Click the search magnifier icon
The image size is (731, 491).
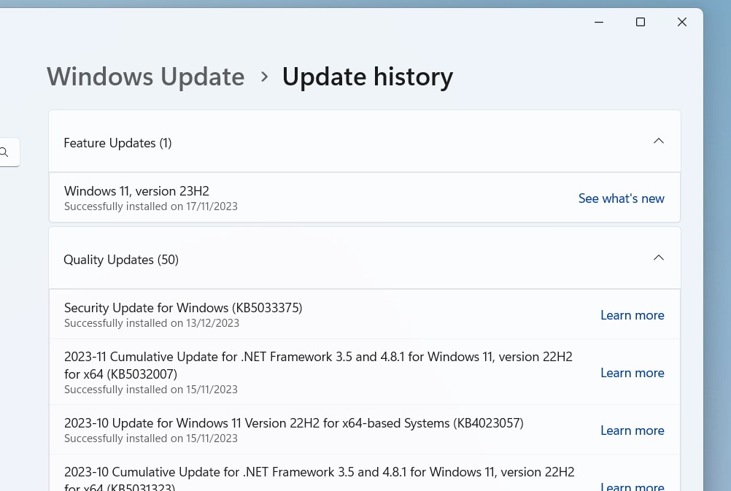click(4, 152)
